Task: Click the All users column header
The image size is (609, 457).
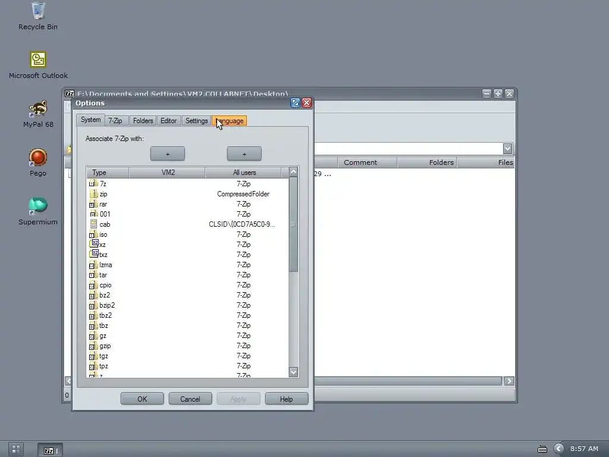Action: coord(243,173)
